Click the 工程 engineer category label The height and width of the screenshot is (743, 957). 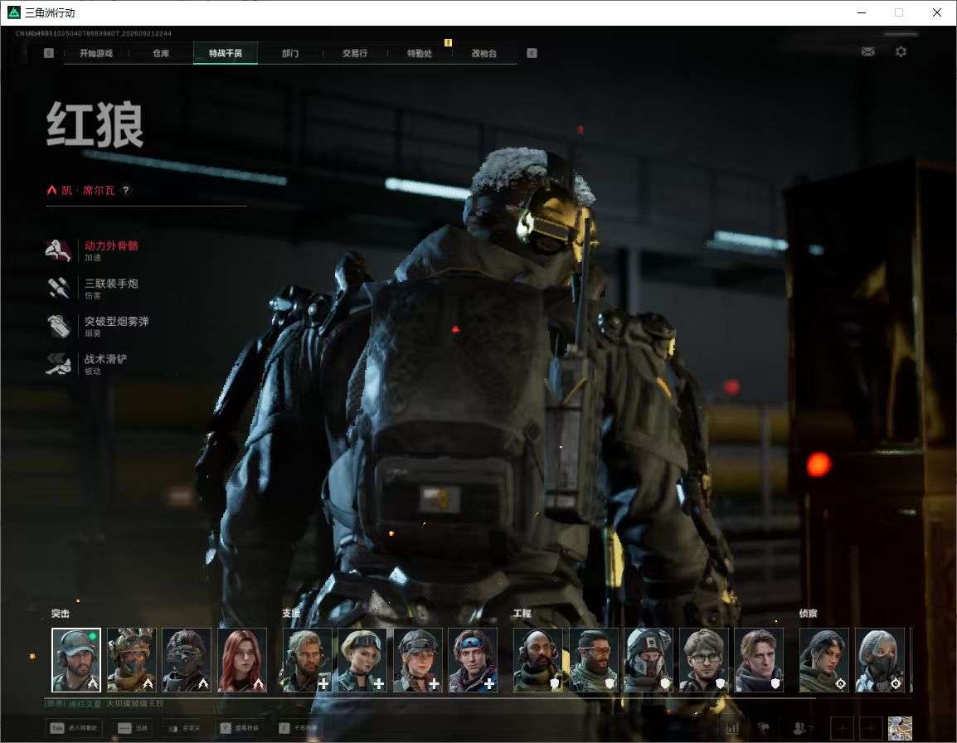click(x=522, y=614)
